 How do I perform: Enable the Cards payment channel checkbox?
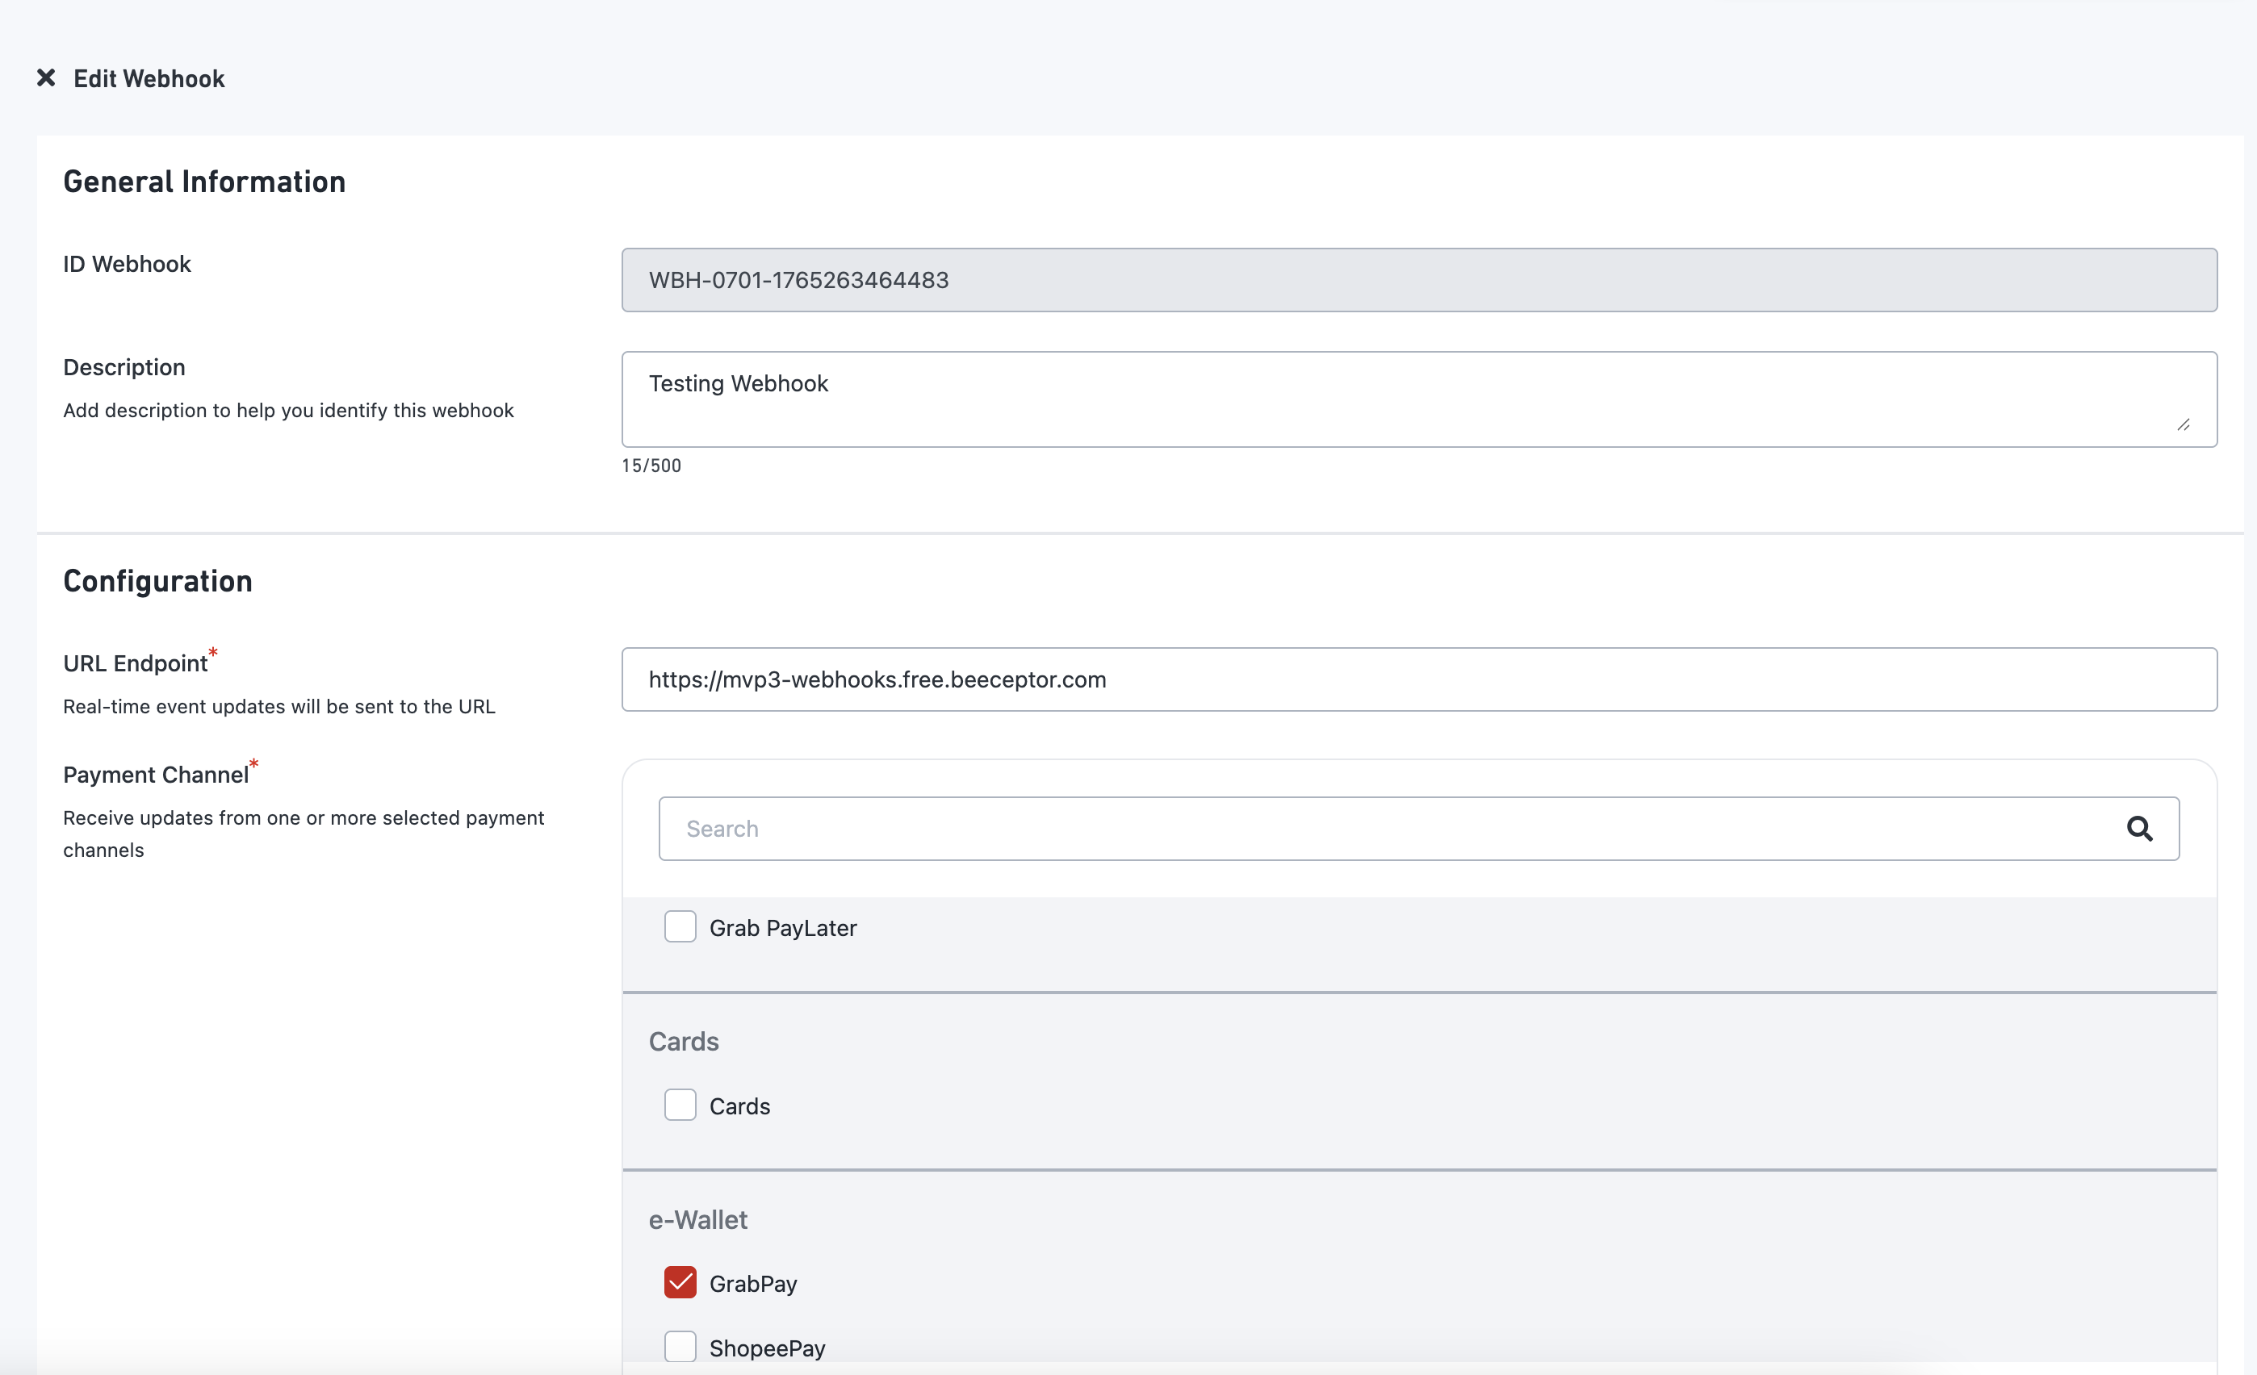point(680,1105)
